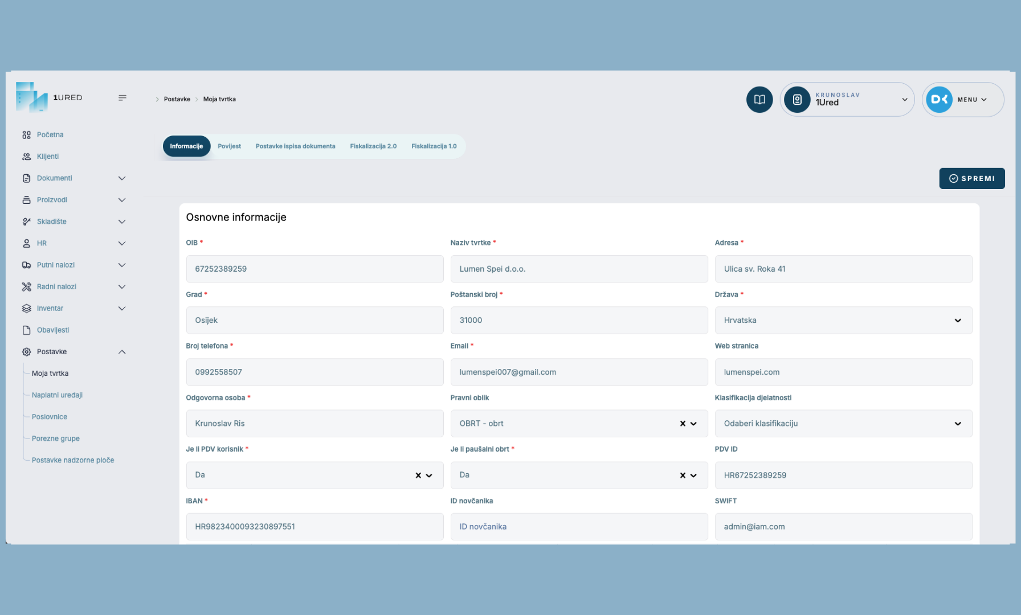This screenshot has height=615, width=1021.
Task: Toggle the sidebar collapse hamburger icon
Action: [x=122, y=98]
